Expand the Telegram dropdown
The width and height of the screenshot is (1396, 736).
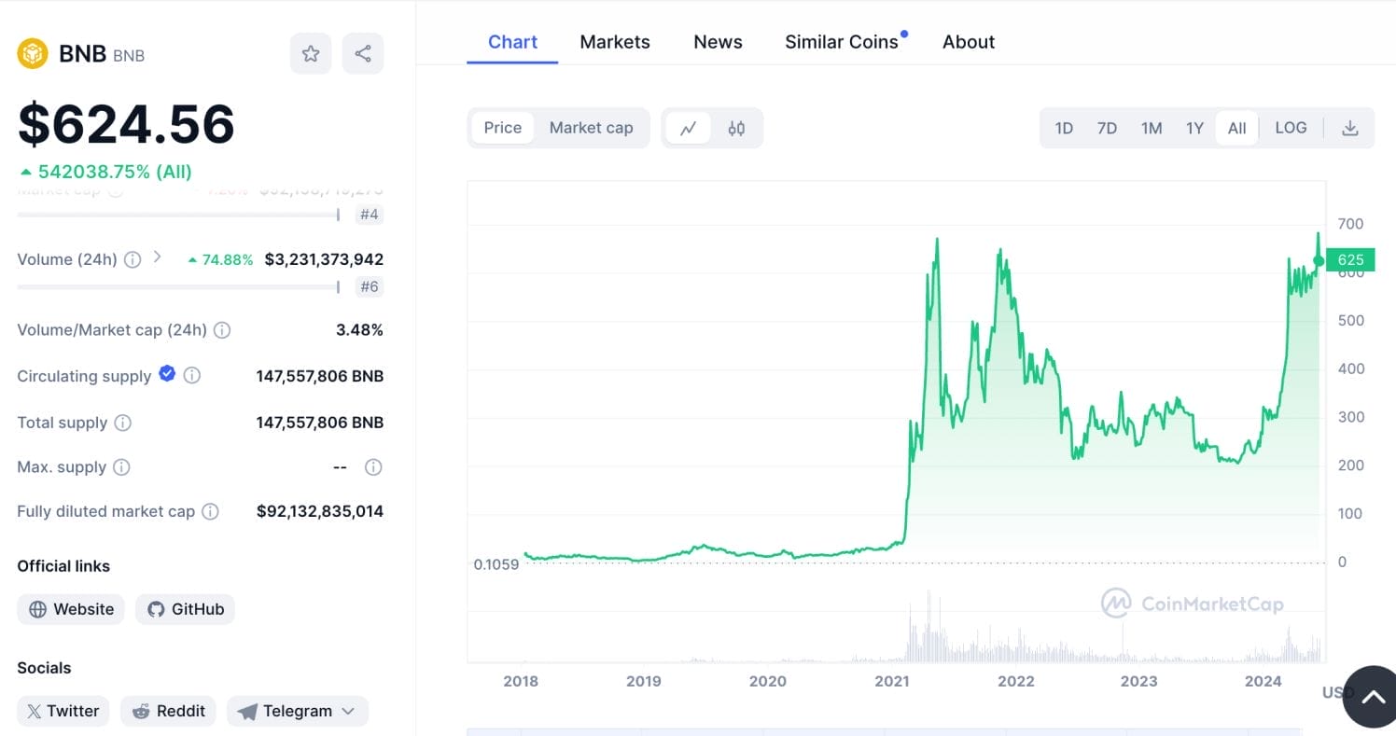349,711
